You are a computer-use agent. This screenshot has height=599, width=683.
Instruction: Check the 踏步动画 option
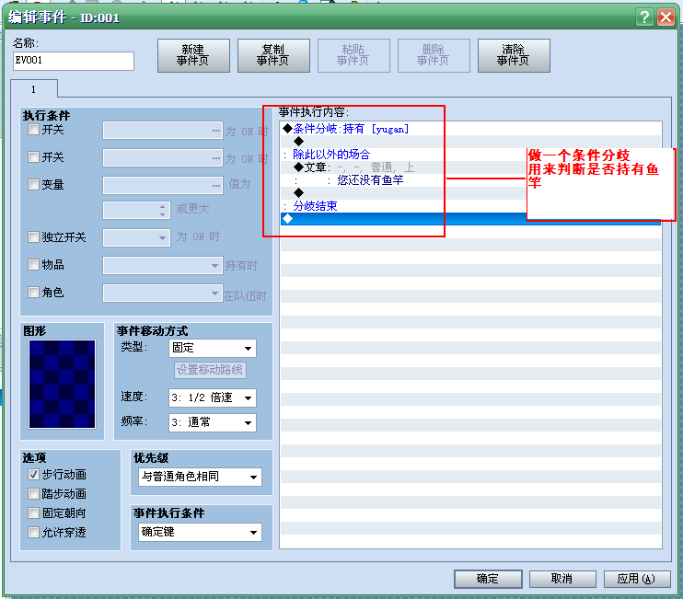coord(33,493)
